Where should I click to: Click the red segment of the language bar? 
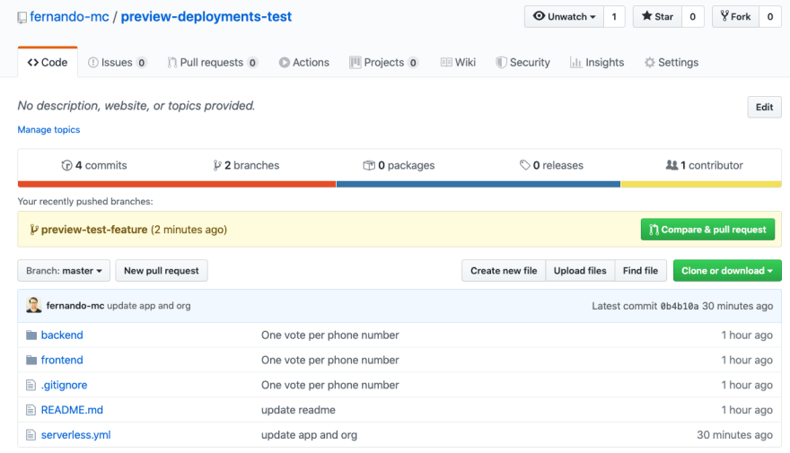coord(177,184)
